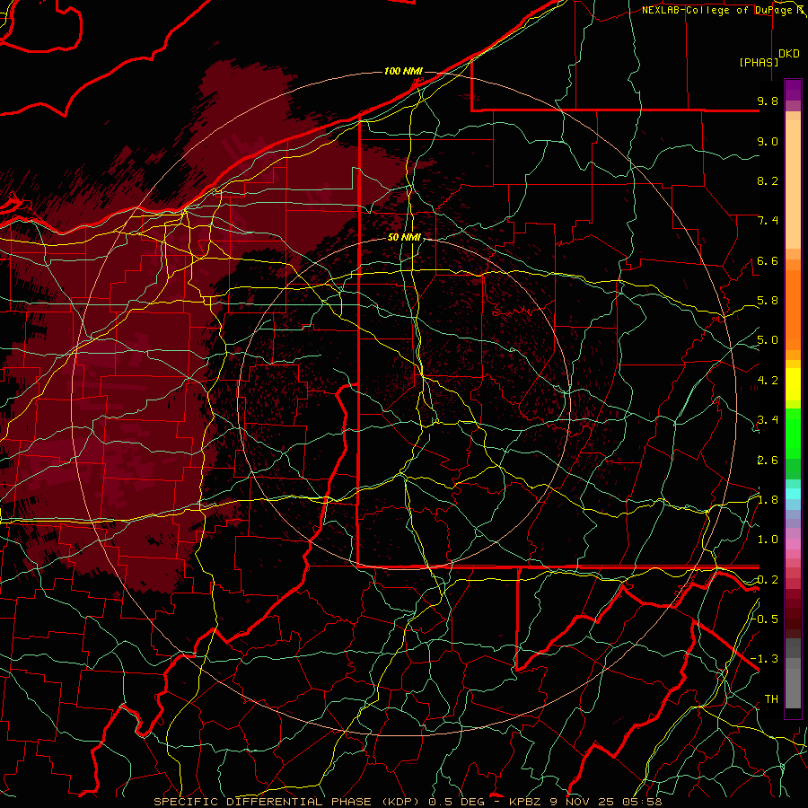This screenshot has height=808, width=808.
Task: Pick the pink band of the color scale
Action: (793, 544)
